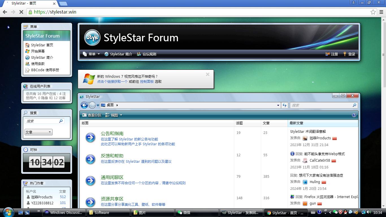Click the 最新文章 column header
The width and height of the screenshot is (386, 217).
click(323, 123)
